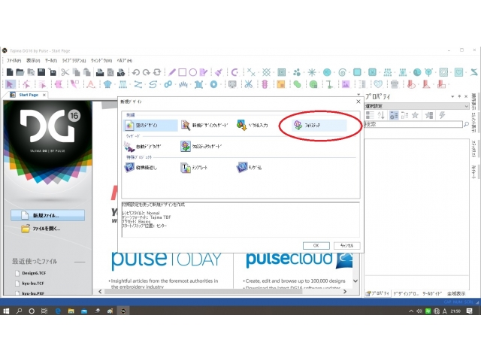The height and width of the screenshot is (361, 481).
Task: Select the teal spiral fill tool
Action: pos(343,72)
